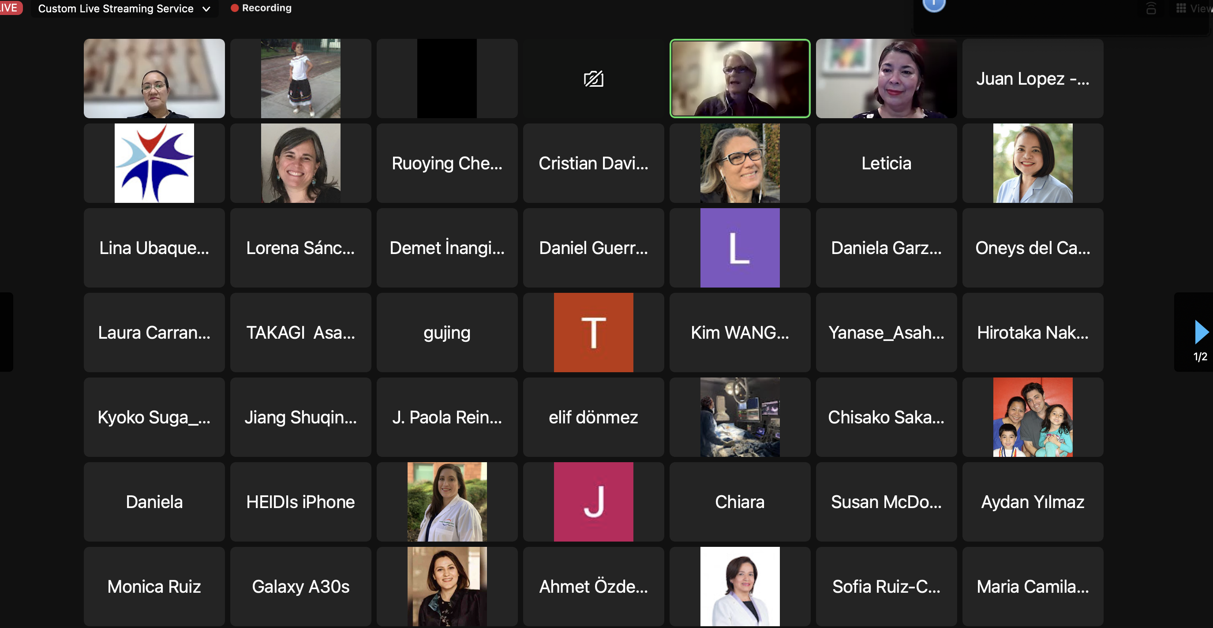Select video of woman with colorful painting behind

coord(886,78)
